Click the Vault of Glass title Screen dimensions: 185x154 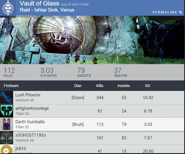point(39,4)
